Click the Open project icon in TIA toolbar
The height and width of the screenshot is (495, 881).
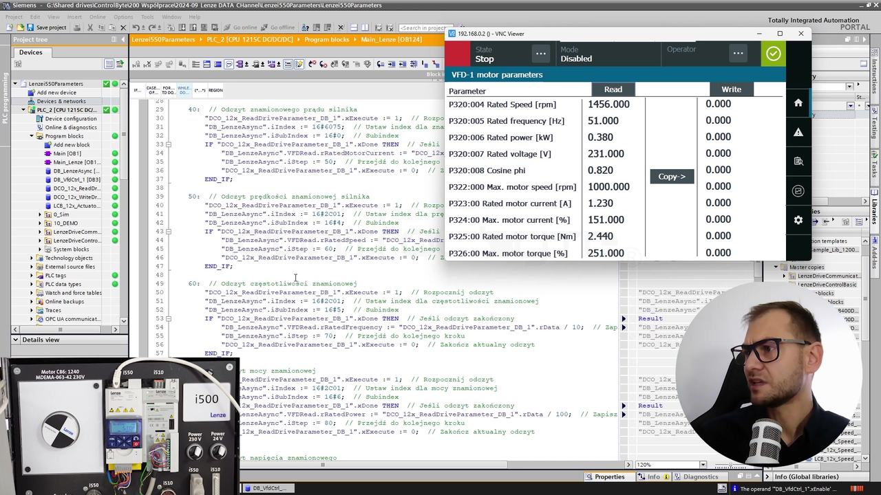pyautogui.click(x=20, y=27)
